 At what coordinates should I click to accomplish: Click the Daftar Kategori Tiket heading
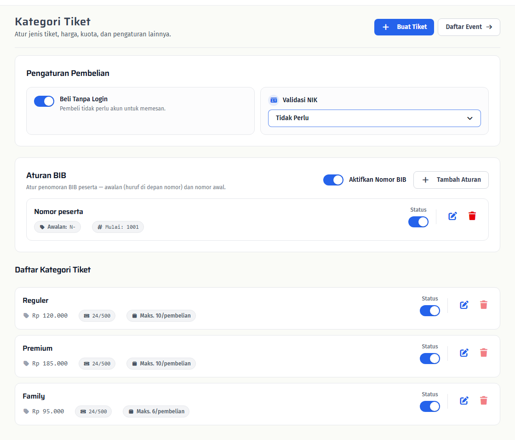(x=53, y=270)
